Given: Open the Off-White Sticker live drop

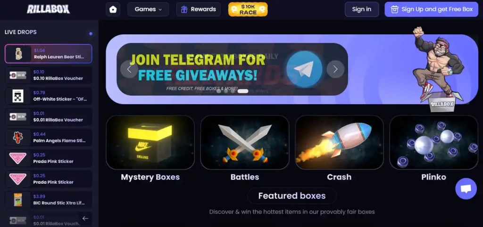Looking at the screenshot, I should pyautogui.click(x=49, y=96).
